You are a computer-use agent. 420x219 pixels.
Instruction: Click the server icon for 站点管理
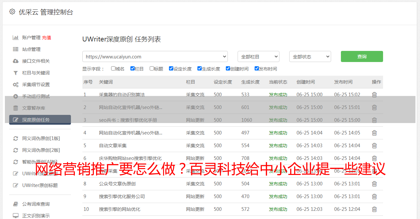[15, 49]
